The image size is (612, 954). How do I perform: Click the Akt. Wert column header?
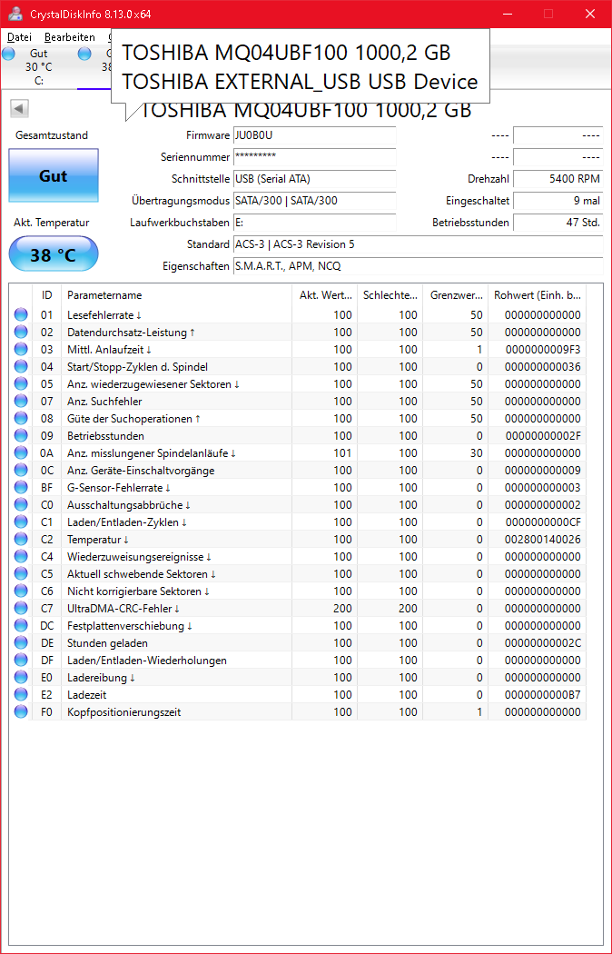324,295
